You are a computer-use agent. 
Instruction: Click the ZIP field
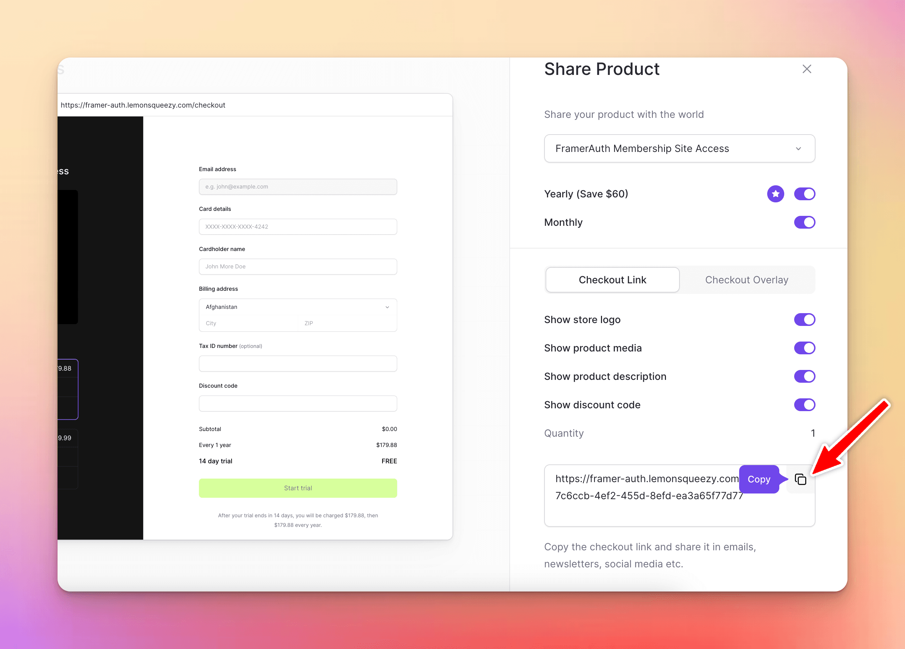click(347, 323)
